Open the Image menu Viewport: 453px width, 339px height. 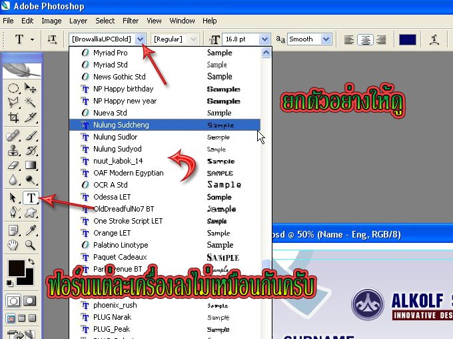51,21
